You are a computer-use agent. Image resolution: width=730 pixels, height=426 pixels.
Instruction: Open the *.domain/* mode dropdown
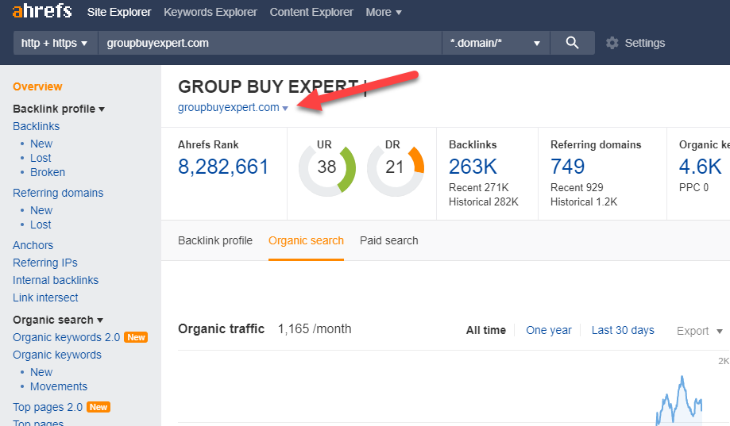(495, 43)
